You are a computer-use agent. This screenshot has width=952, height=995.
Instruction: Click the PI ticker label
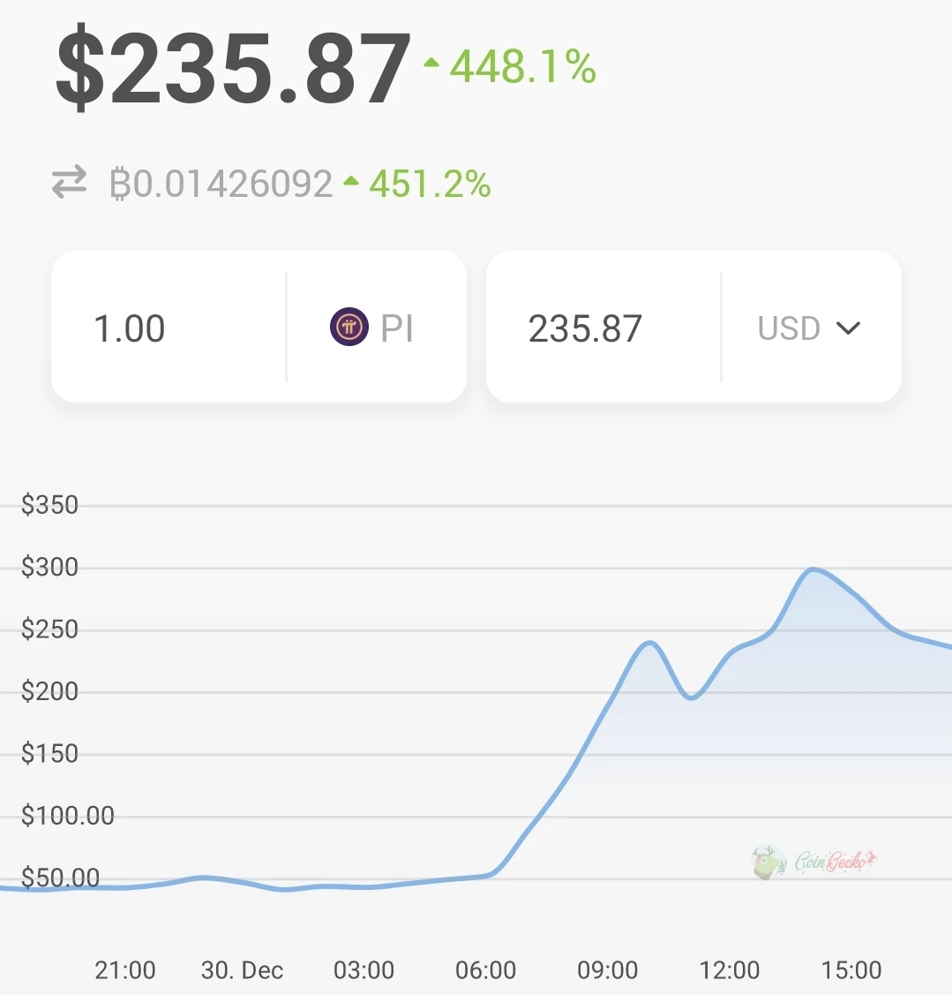pyautogui.click(x=397, y=328)
